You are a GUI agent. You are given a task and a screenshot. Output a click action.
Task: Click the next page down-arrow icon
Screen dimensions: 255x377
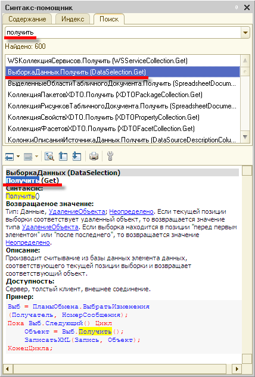77,157
